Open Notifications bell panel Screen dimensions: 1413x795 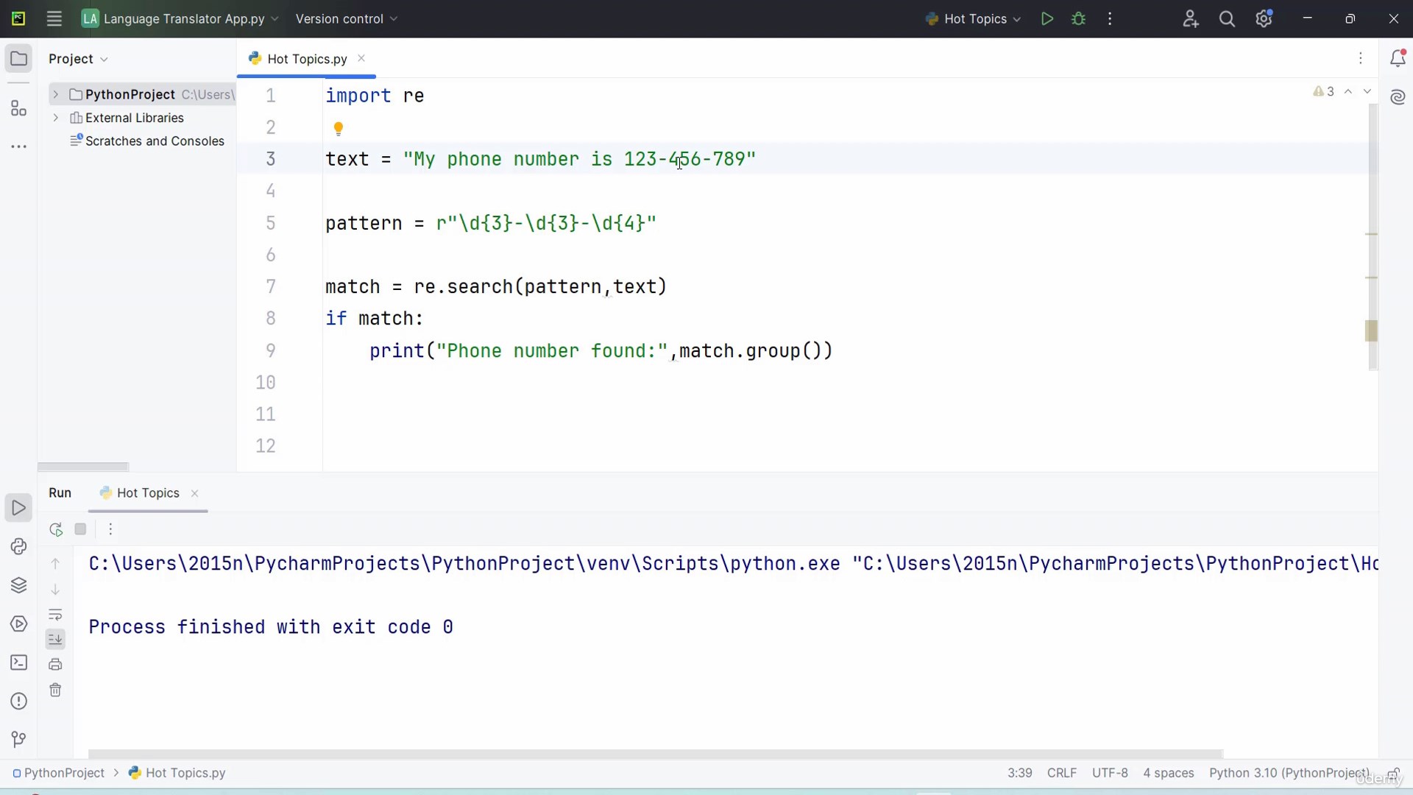[x=1398, y=59]
